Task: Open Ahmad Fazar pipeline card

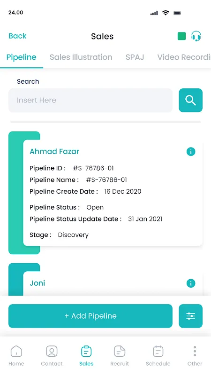Action: point(113,193)
